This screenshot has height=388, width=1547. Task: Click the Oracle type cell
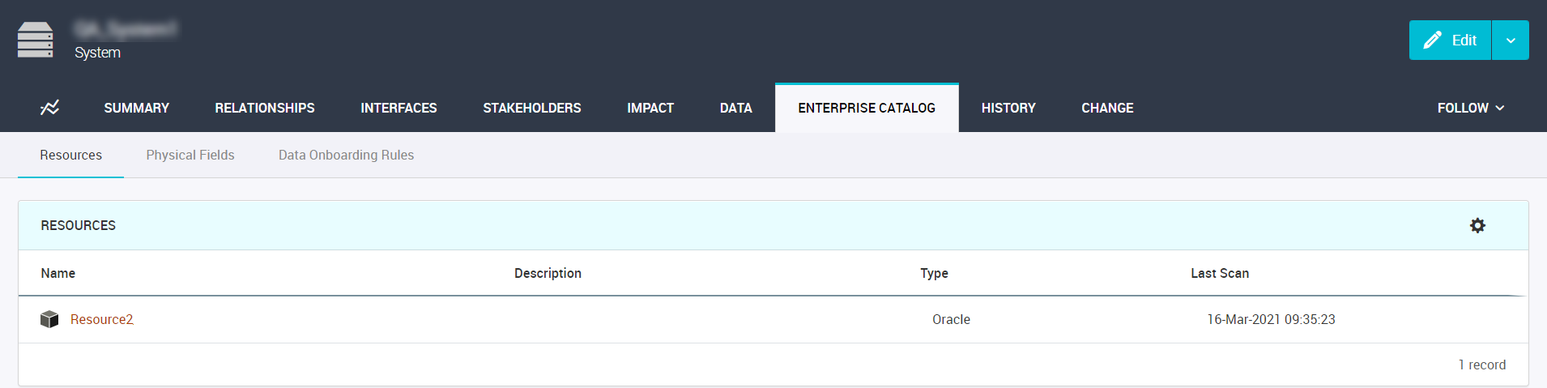pyautogui.click(x=951, y=319)
